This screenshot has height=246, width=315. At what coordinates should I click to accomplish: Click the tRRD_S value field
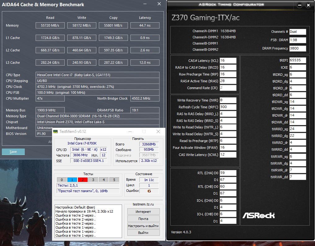click(x=228, y=121)
